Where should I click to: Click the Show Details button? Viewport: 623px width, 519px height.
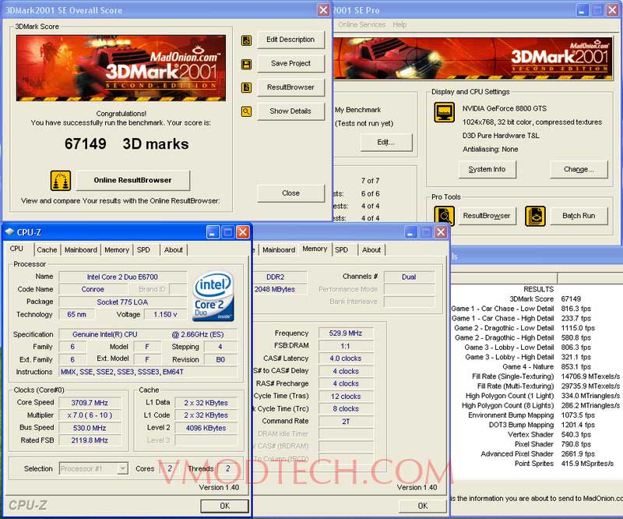(290, 111)
